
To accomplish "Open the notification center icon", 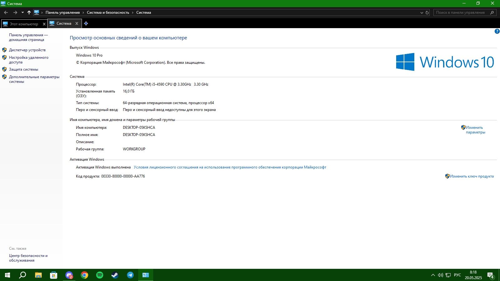I will coord(491,275).
